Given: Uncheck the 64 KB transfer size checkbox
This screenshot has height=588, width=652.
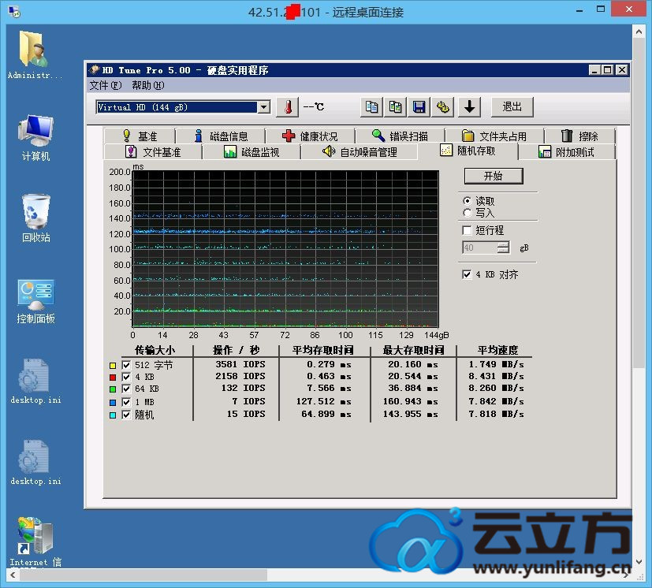Looking at the screenshot, I should (126, 389).
